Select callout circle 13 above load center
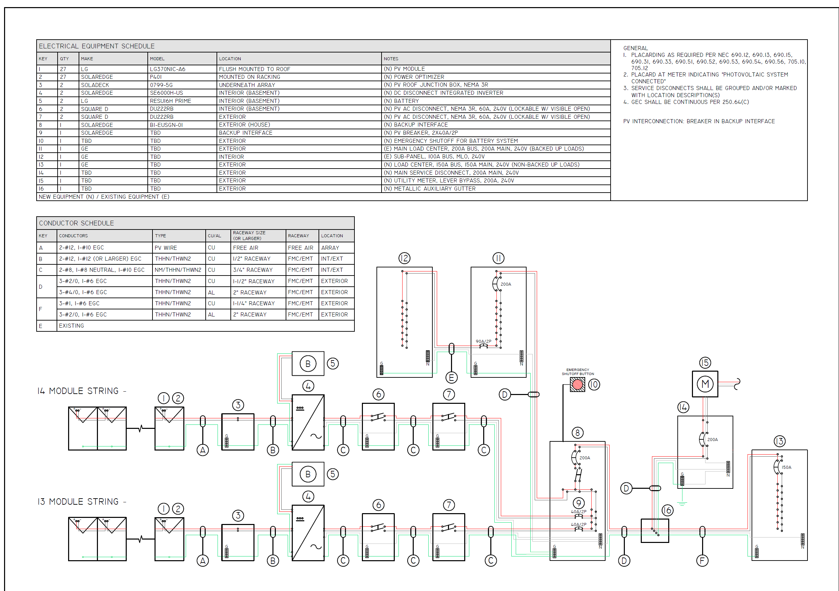 point(779,441)
